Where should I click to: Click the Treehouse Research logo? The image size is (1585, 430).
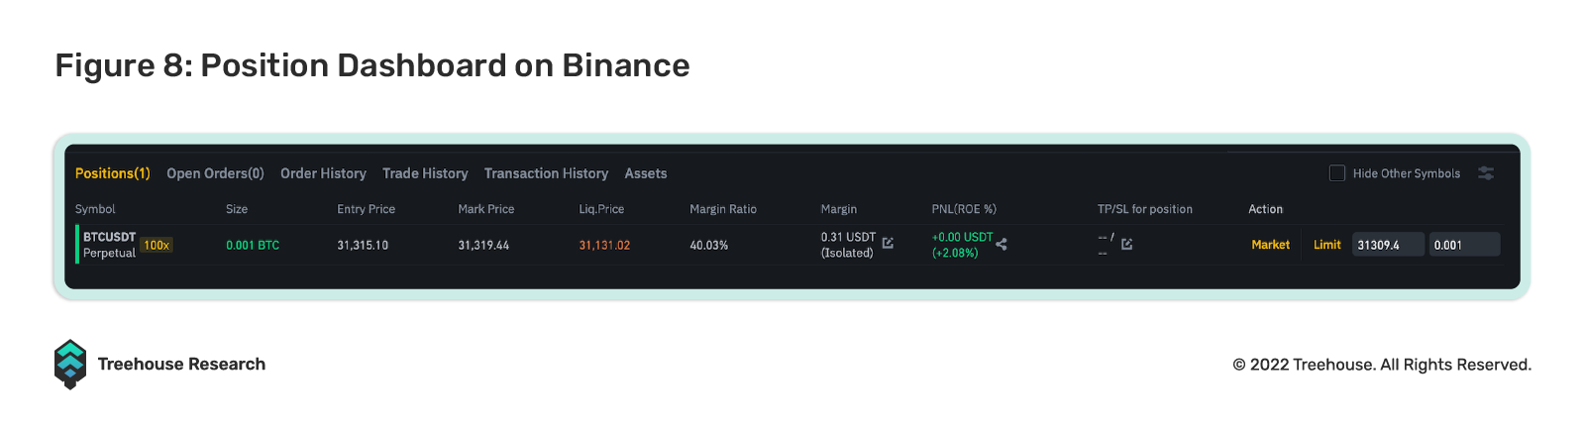tap(70, 365)
